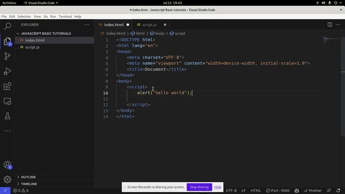Image resolution: width=345 pixels, height=194 pixels.
Task: Open the Help menu
Action: tap(78, 17)
